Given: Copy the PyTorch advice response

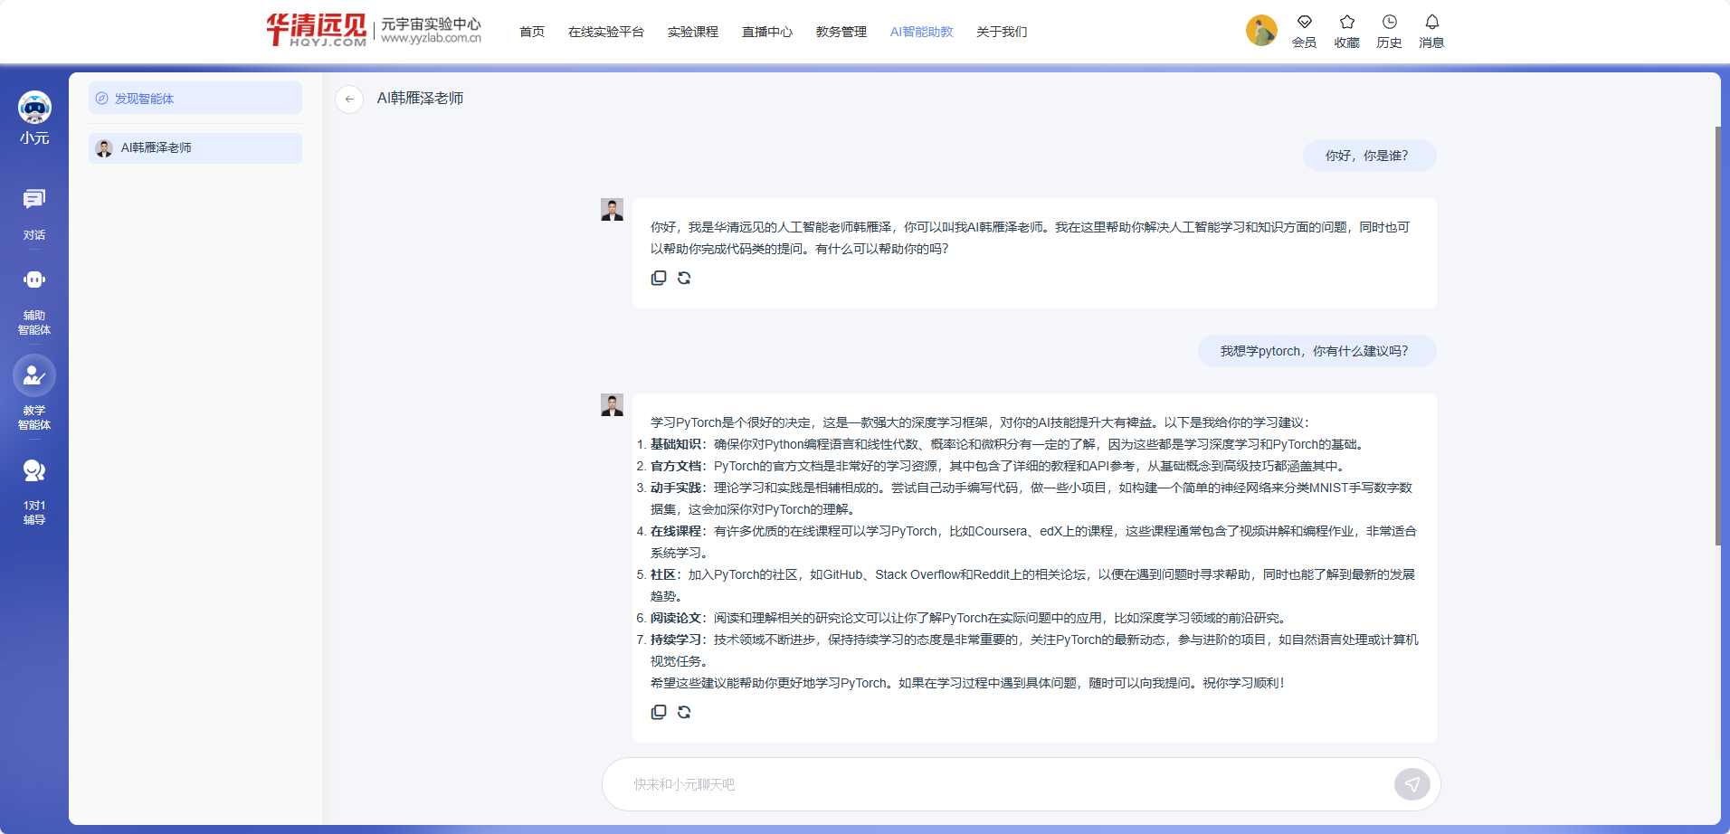Looking at the screenshot, I should point(659,712).
